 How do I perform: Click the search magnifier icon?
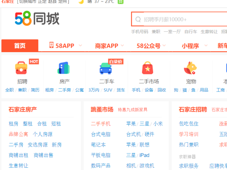pos(138,19)
